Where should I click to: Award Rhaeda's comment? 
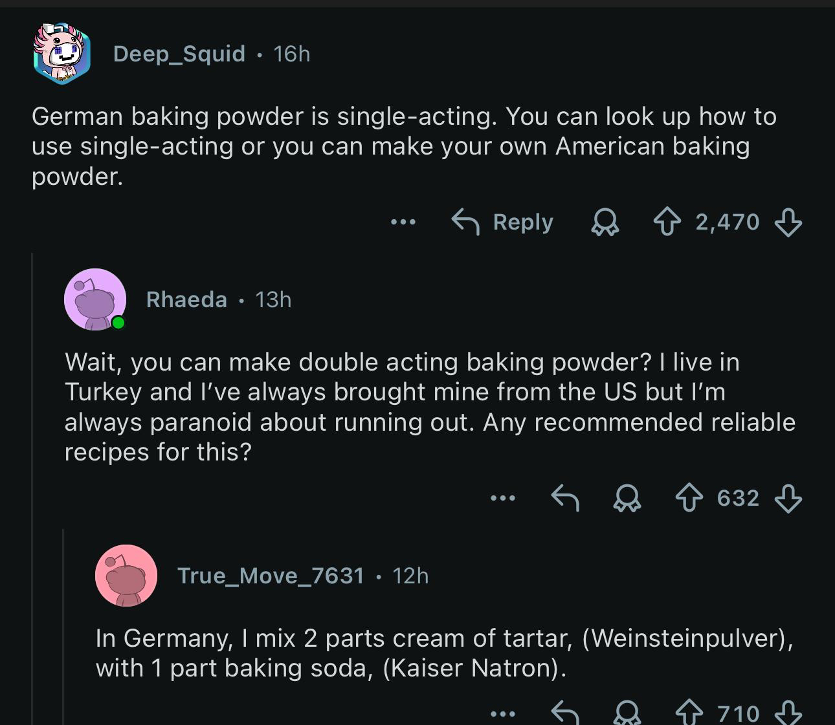[x=627, y=499]
